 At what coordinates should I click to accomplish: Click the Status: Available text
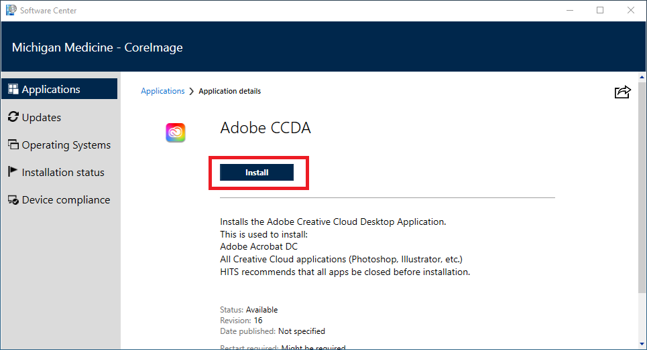(249, 310)
